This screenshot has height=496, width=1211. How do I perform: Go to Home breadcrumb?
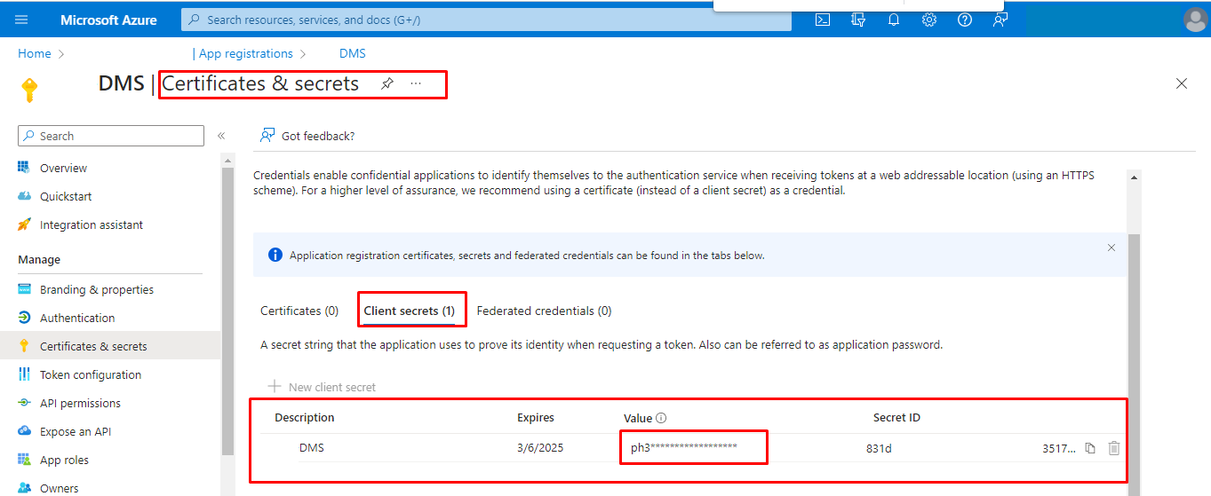(x=35, y=53)
